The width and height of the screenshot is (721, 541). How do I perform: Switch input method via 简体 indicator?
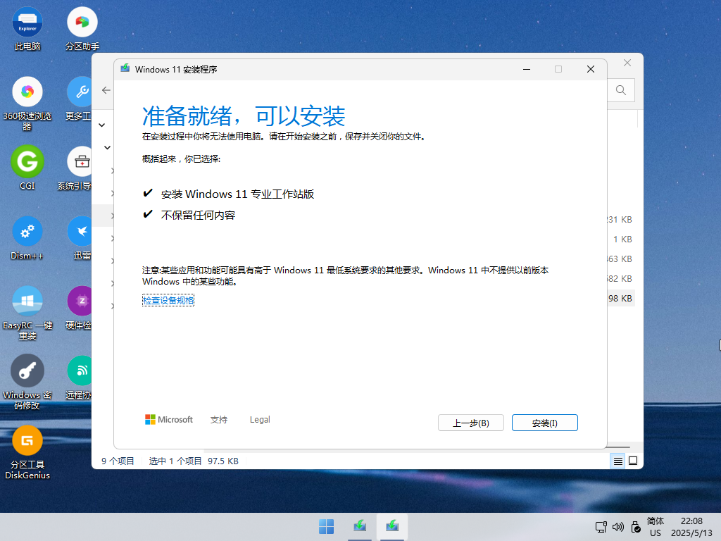point(656,521)
